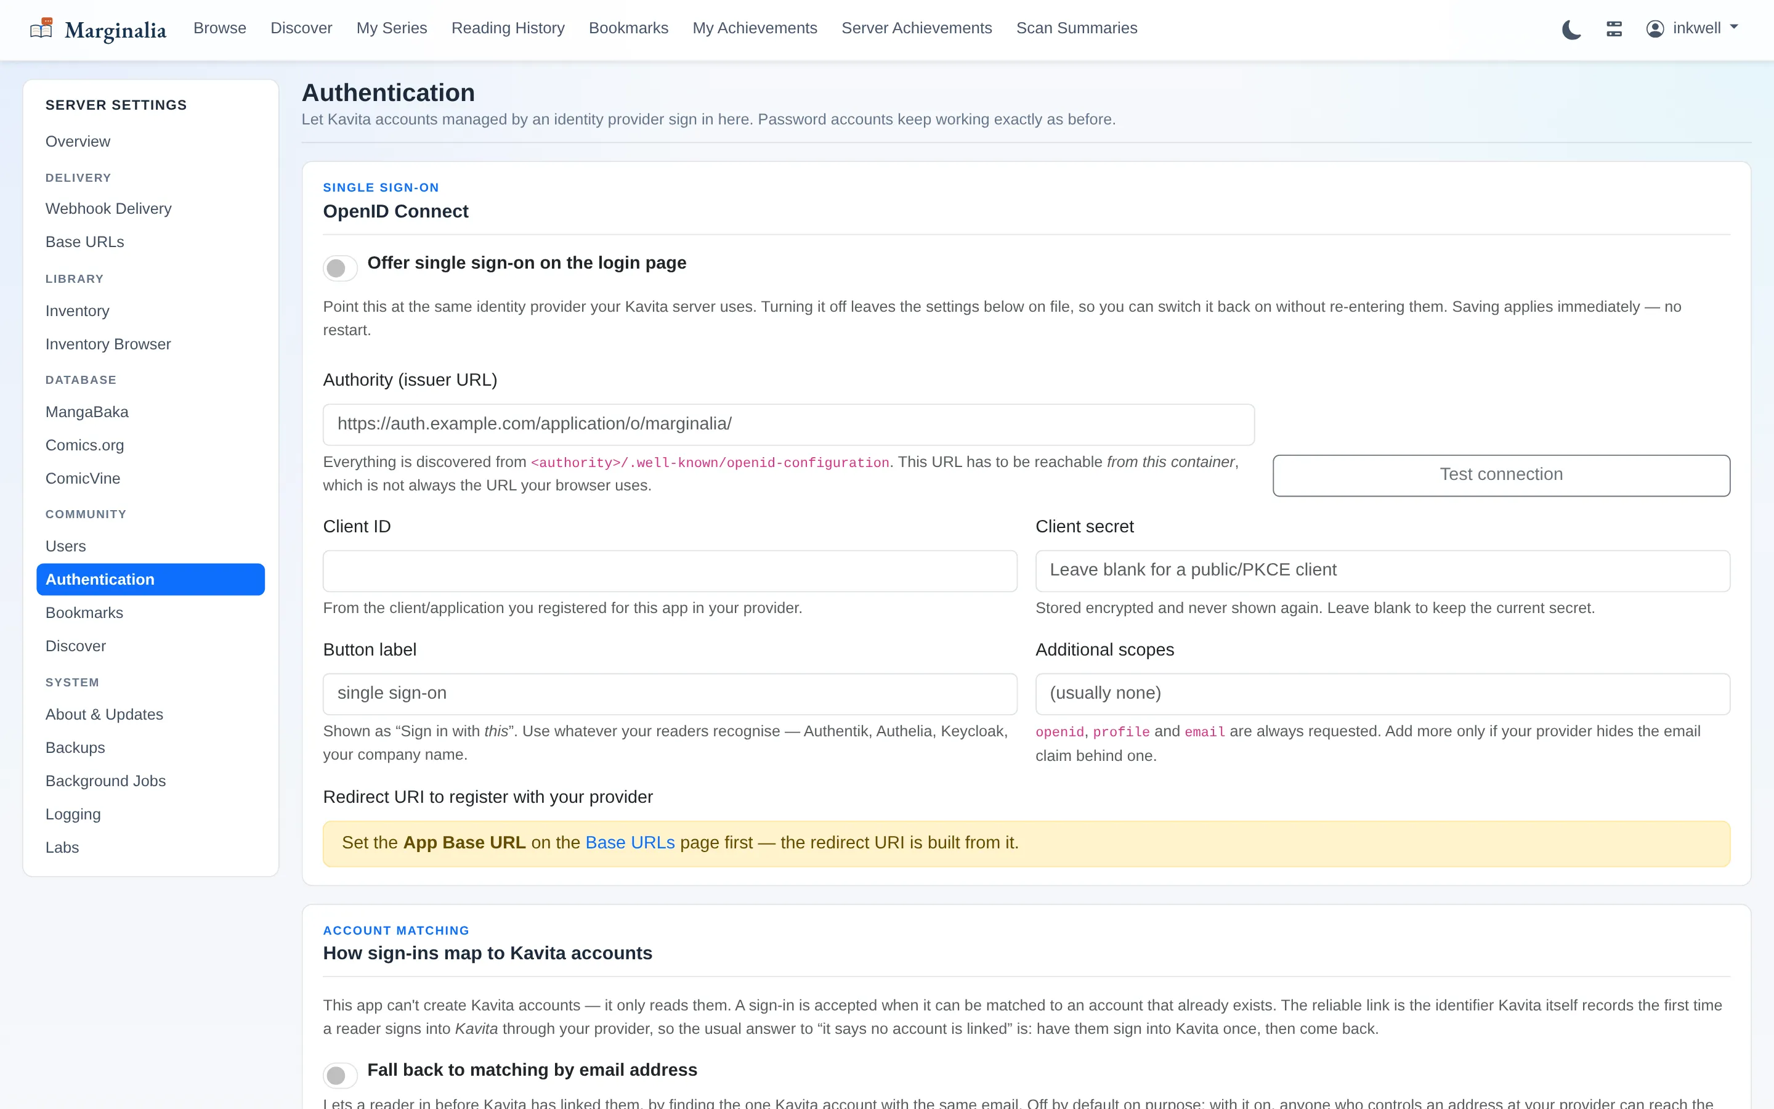Focus the Client secret field

(x=1382, y=571)
